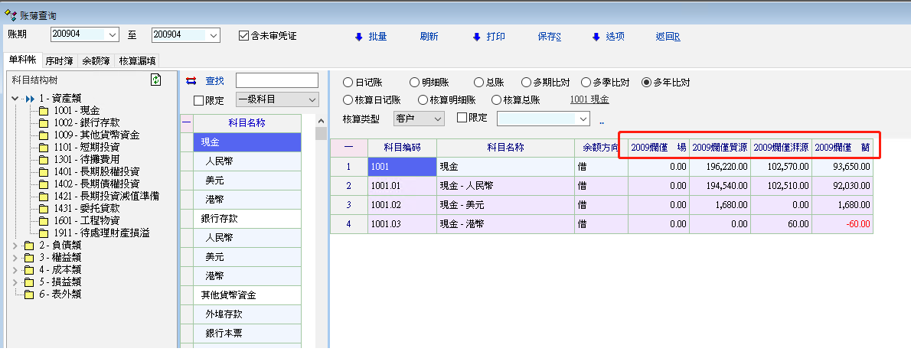
Task: Click the 刷新 button
Action: 429,37
